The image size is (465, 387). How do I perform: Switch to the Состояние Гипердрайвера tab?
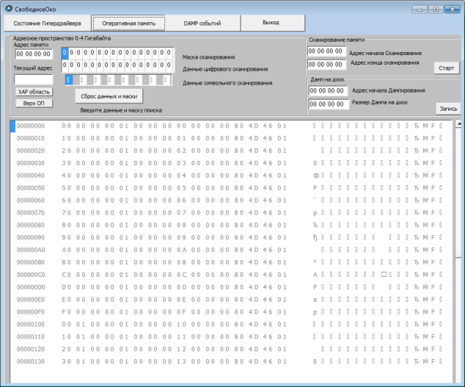click(47, 23)
